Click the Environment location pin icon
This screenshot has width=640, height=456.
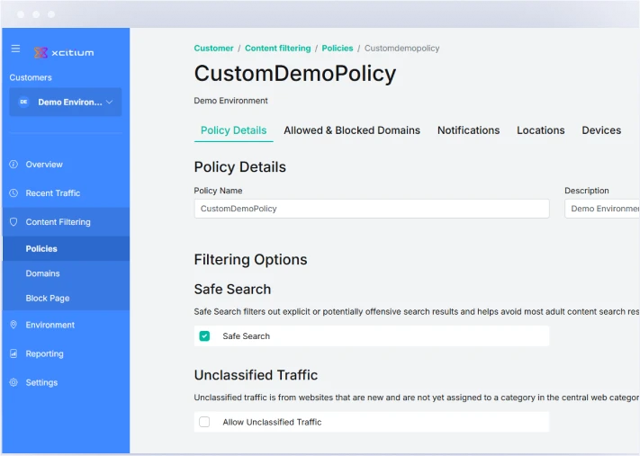(14, 325)
